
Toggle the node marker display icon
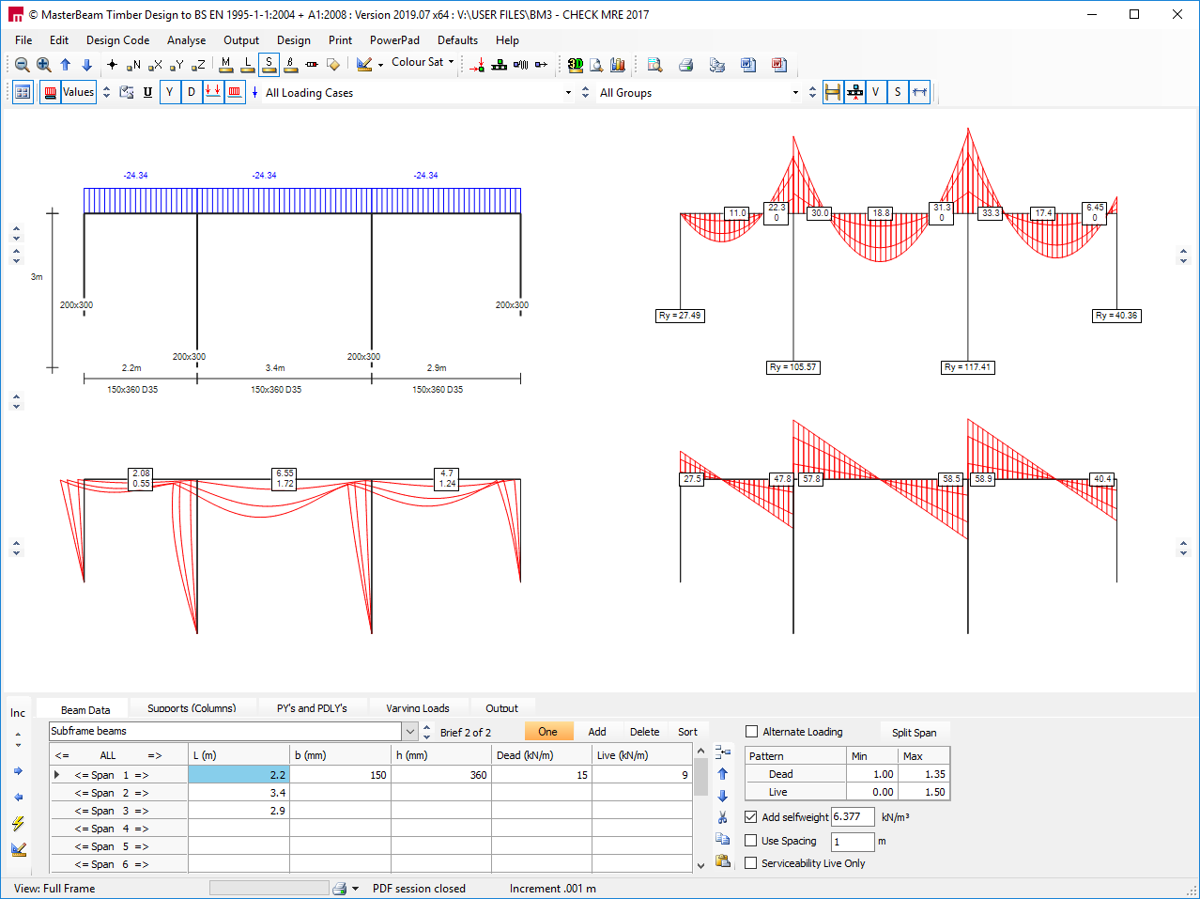coord(112,65)
